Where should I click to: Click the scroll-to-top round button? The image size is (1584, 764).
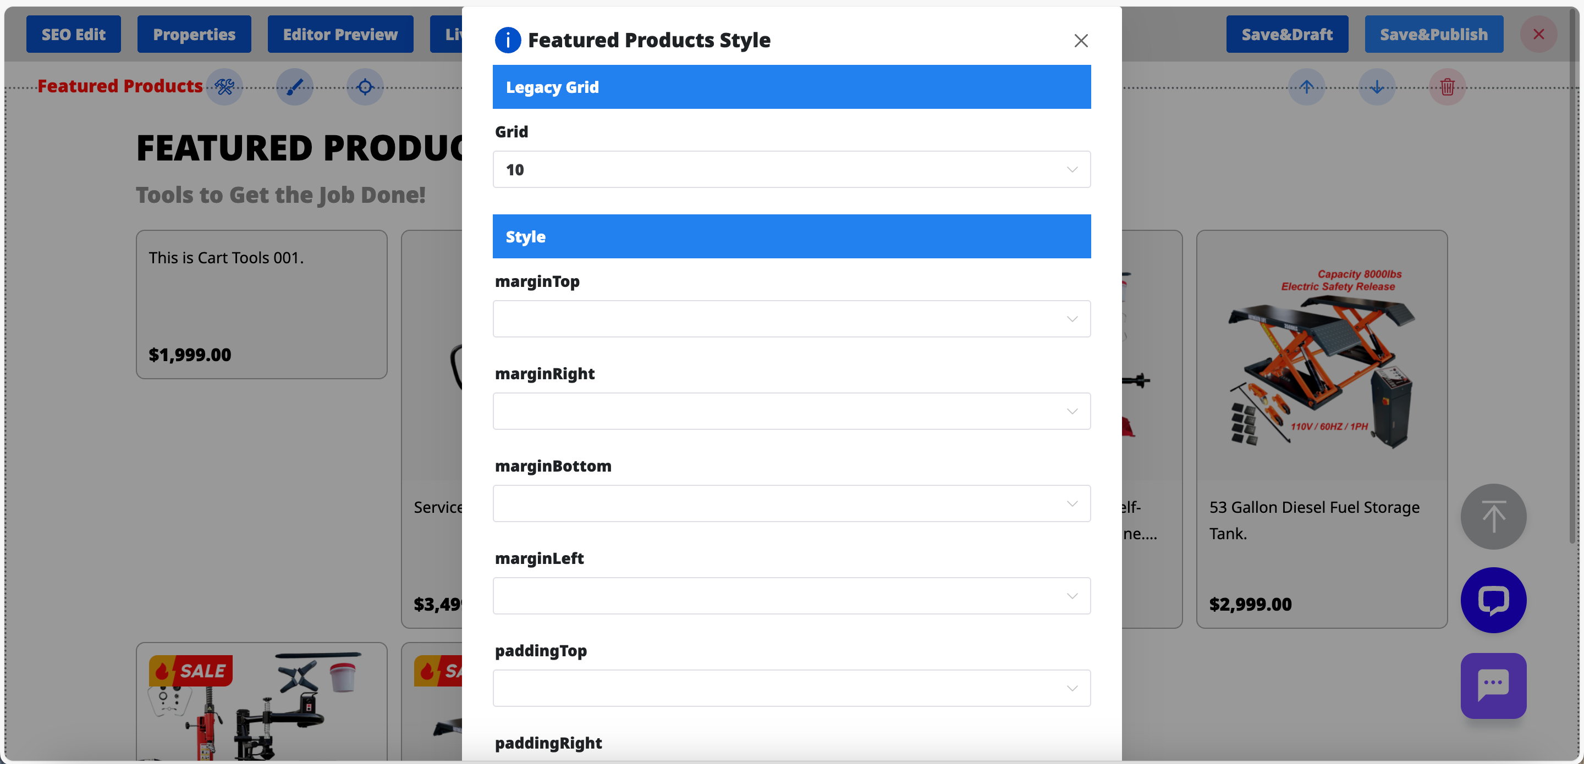click(1493, 516)
